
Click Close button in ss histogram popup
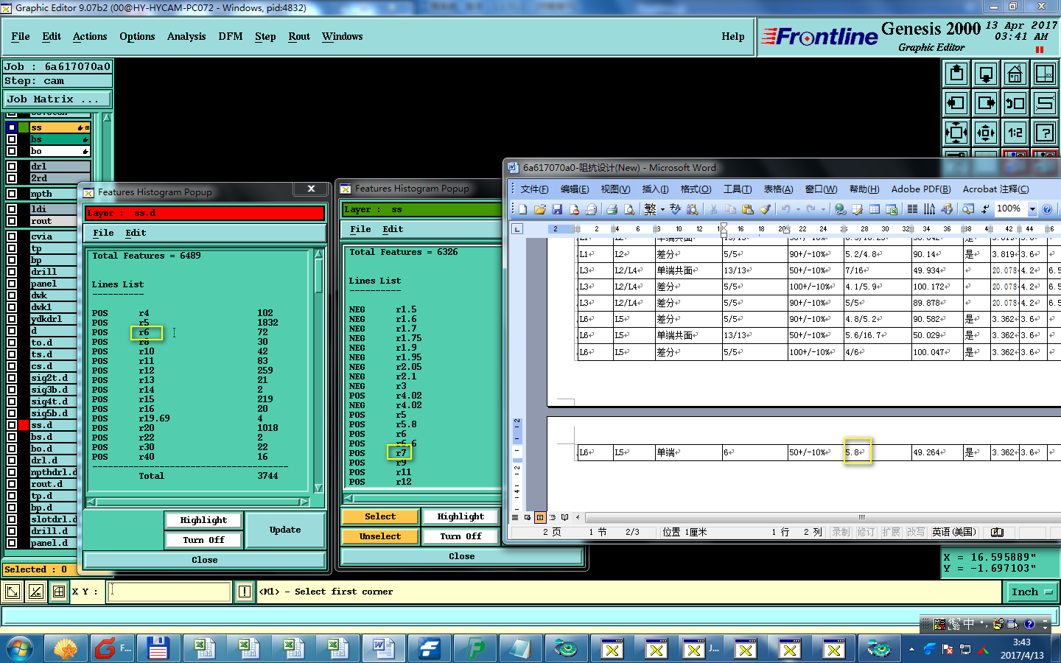tap(462, 556)
